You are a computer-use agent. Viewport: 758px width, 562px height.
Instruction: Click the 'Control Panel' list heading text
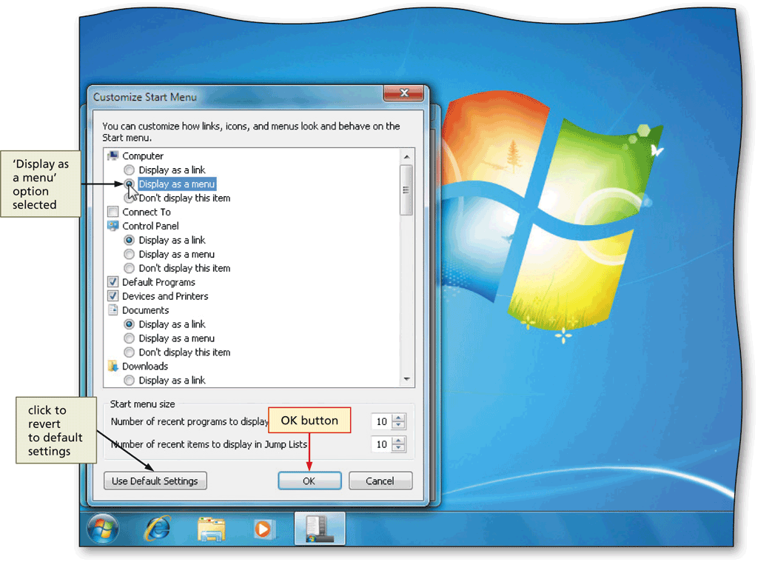click(x=150, y=226)
